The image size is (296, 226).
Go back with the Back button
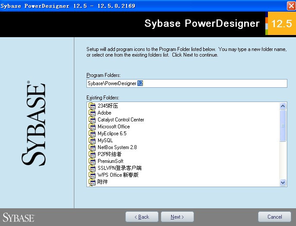click(142, 217)
